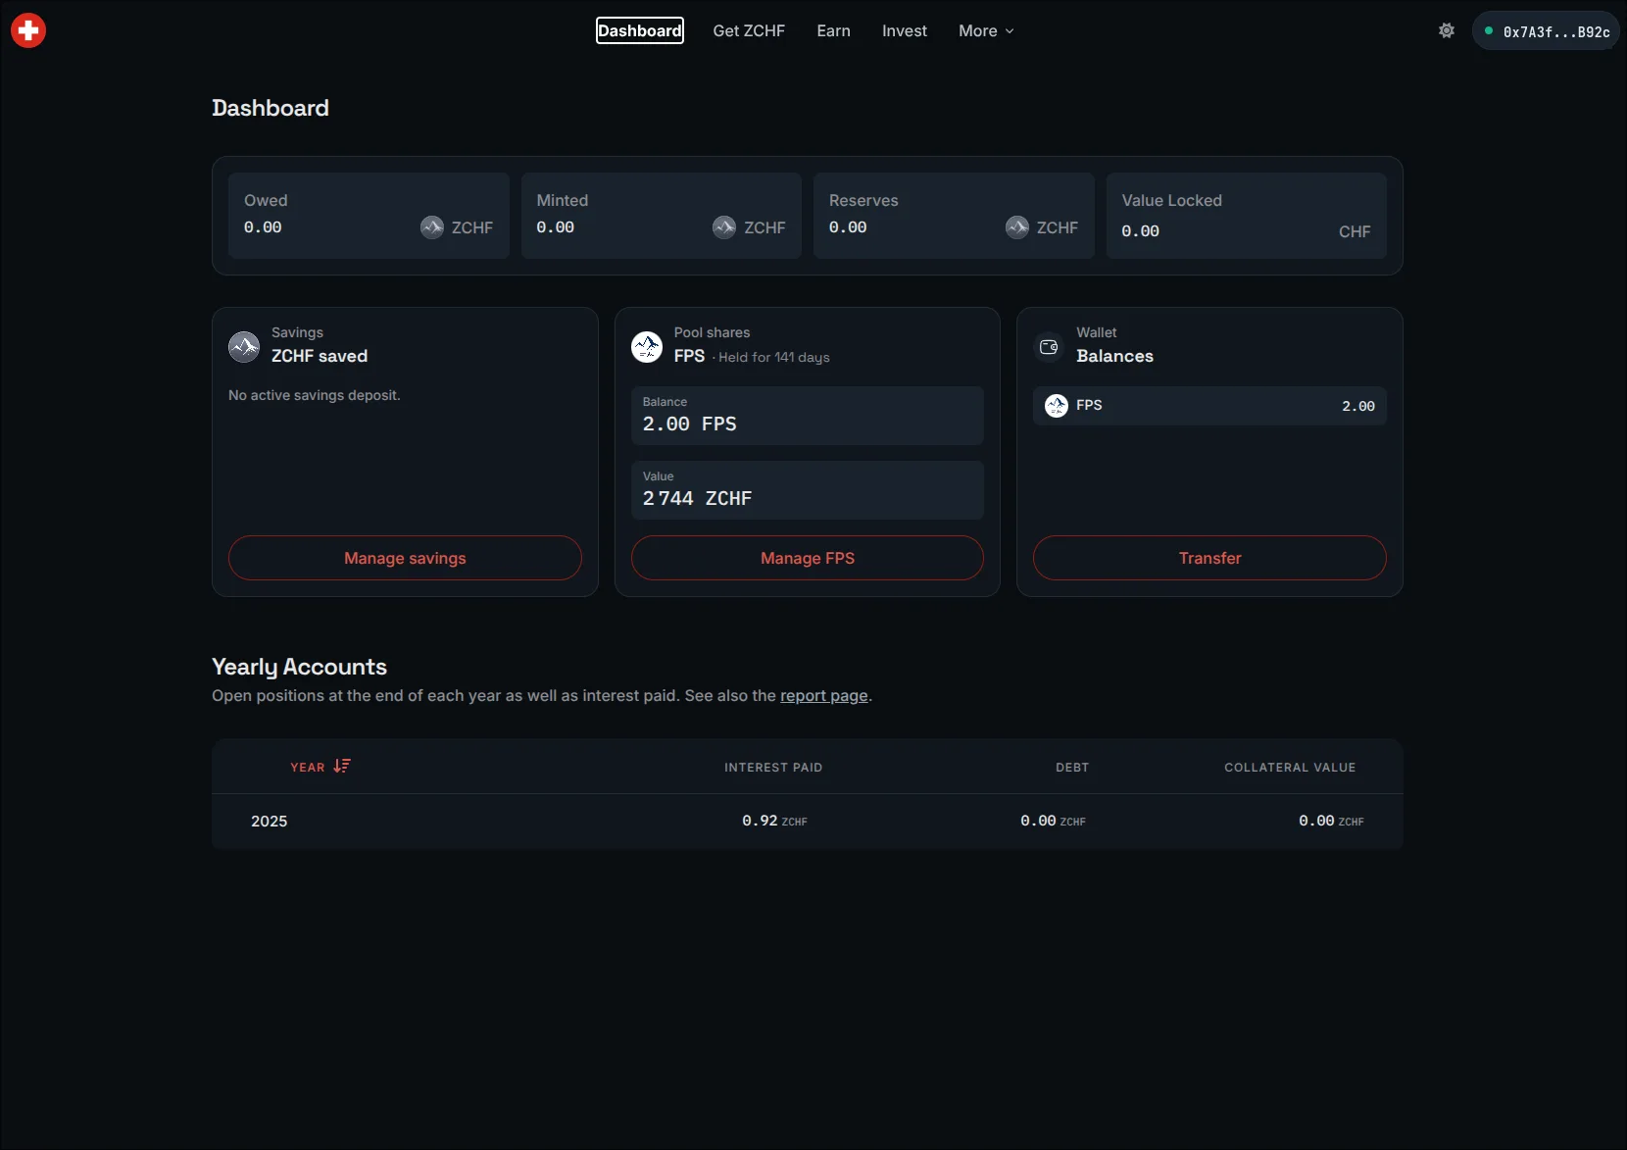1627x1150 pixels.
Task: Click 'No active savings deposit.' text
Action: click(315, 395)
